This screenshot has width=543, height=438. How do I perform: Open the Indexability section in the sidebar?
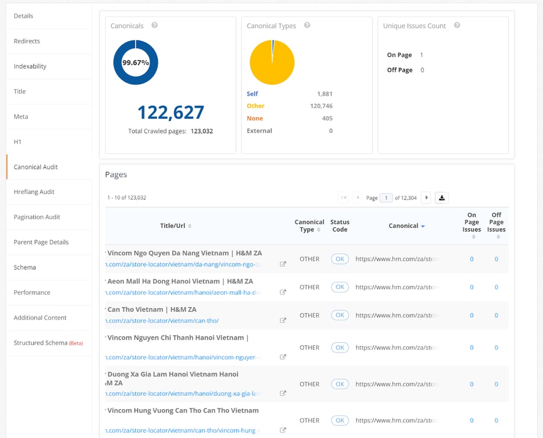point(30,66)
